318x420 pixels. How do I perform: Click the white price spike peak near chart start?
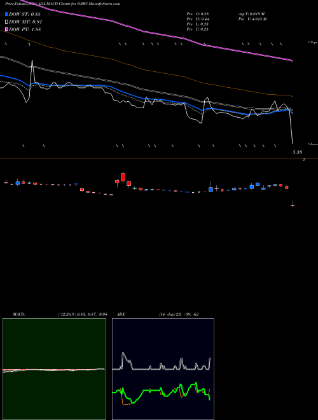pyautogui.click(x=32, y=61)
